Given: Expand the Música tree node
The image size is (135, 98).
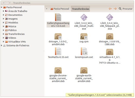Looking at the screenshot, I should (3, 26).
